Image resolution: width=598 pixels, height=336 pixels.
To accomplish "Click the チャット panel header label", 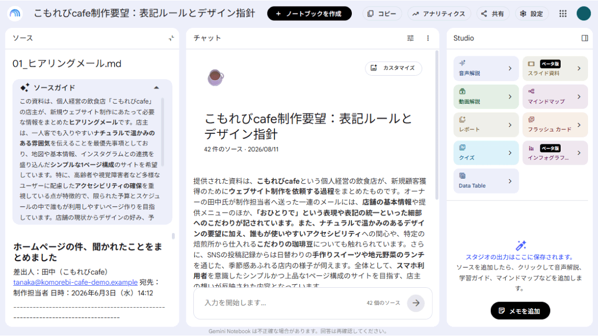I will tap(207, 38).
